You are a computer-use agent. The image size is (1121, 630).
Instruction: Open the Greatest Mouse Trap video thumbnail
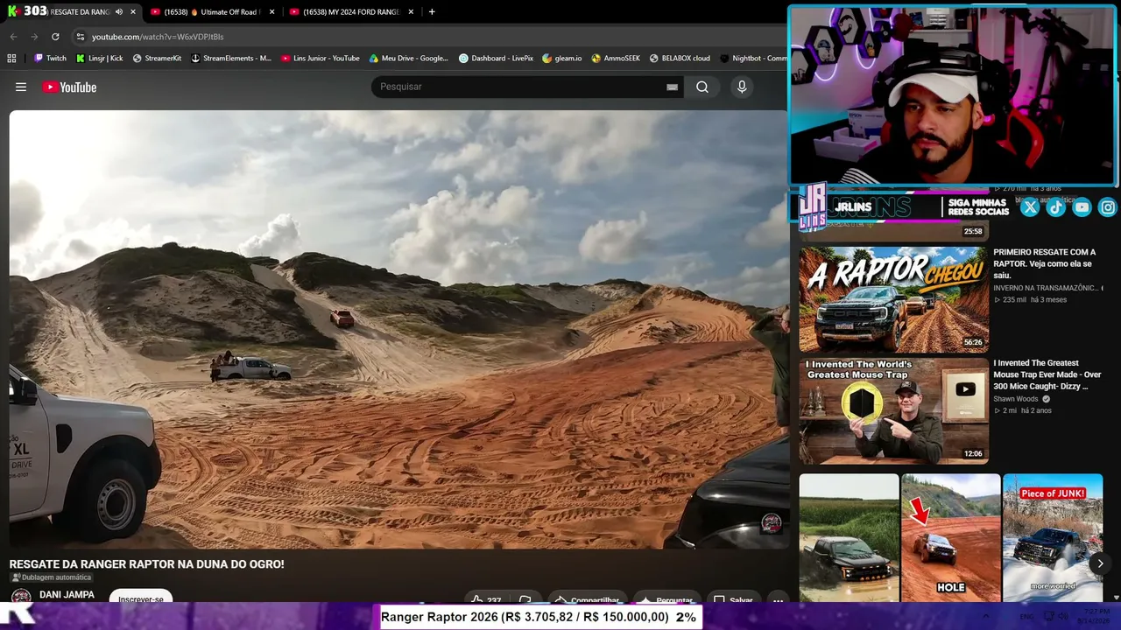[x=893, y=411]
